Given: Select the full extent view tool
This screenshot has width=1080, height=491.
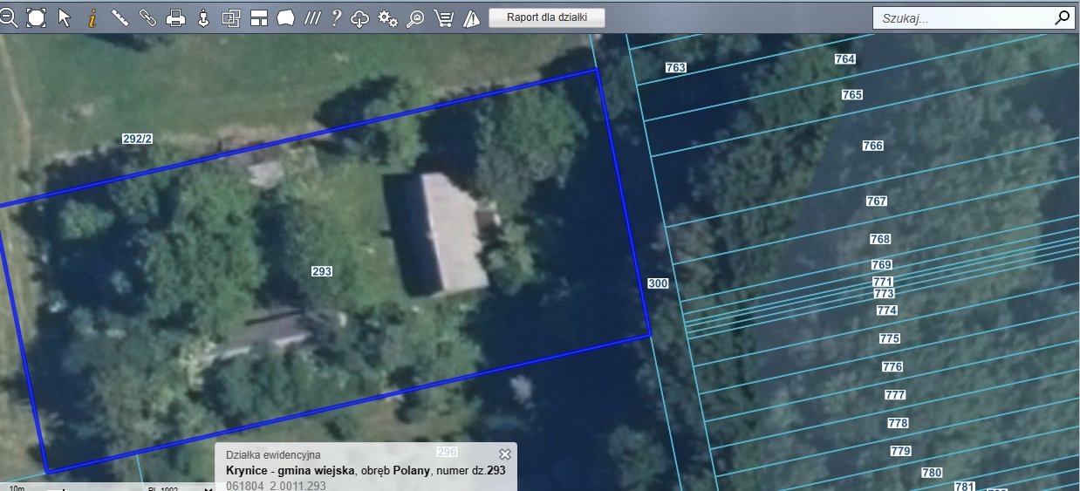Looking at the screenshot, I should [36, 17].
